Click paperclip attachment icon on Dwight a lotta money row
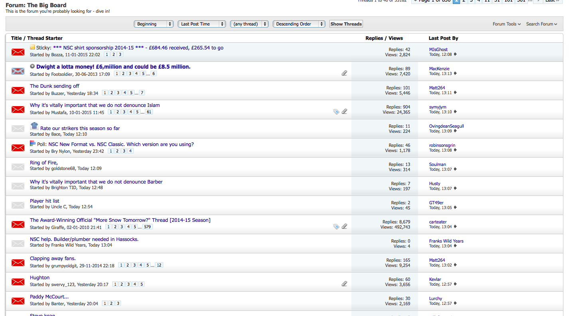Viewport: 571px width, 316px height. point(344,73)
